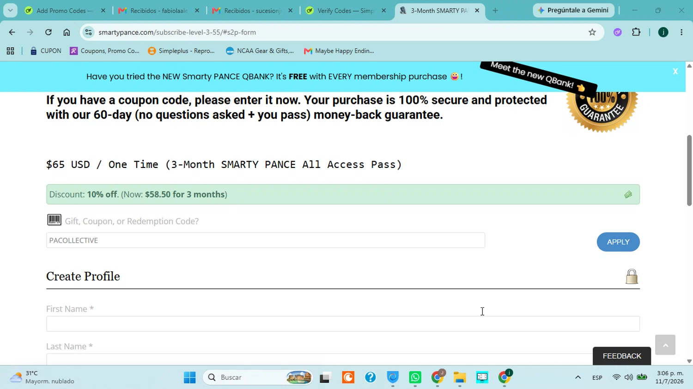Viewport: 693px width, 389px height.
Task: Open the NCAA Gear & Gifts bookmark
Action: coord(260,51)
